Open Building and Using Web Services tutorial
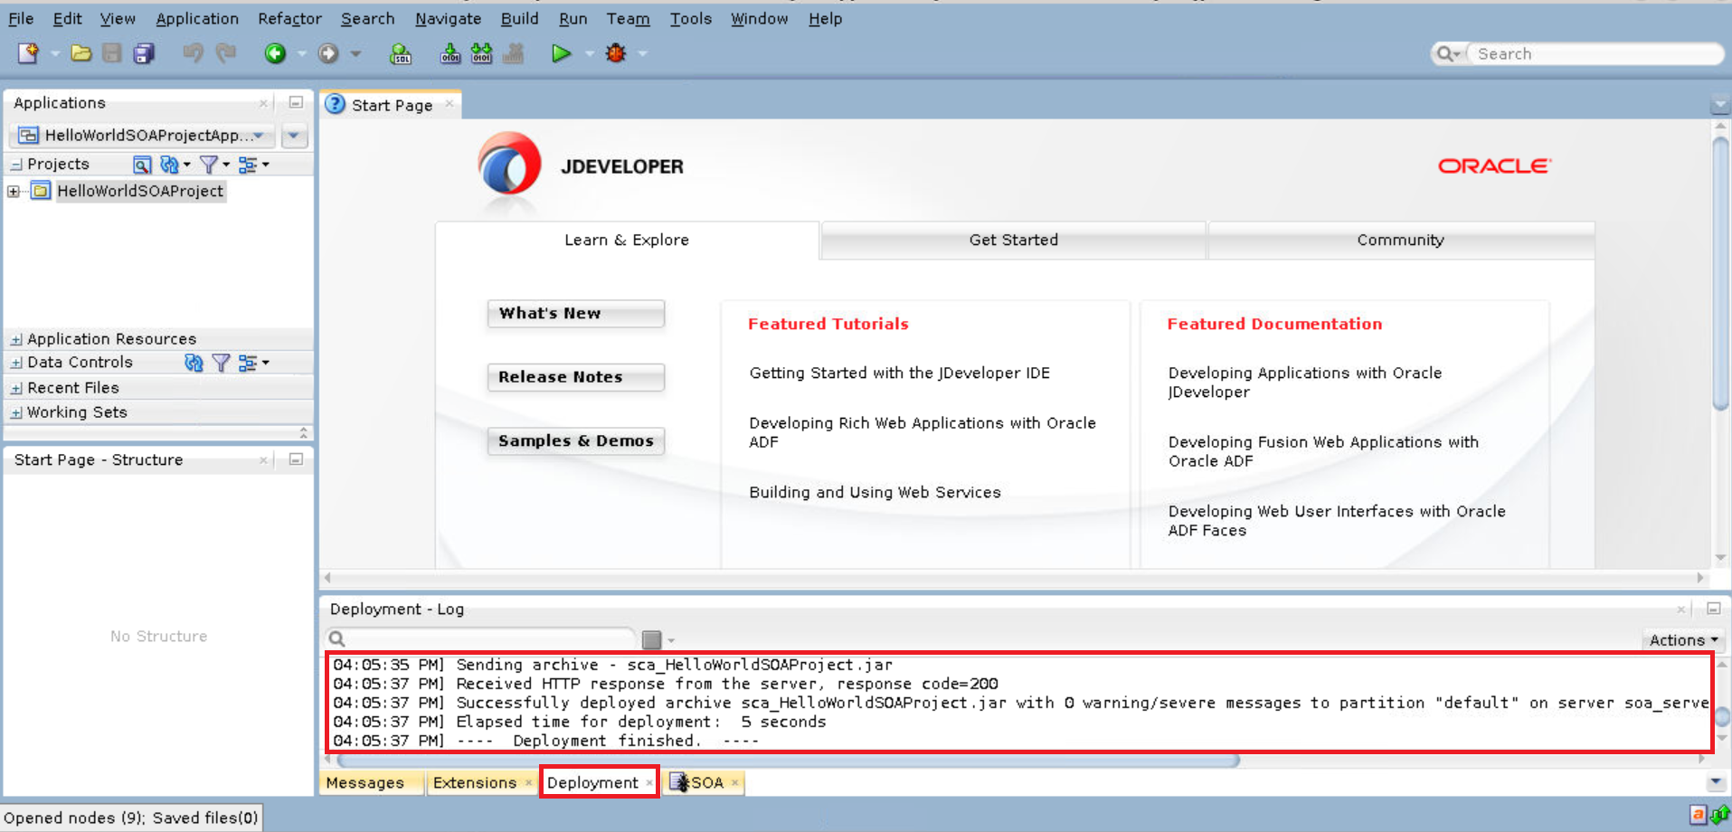1732x832 pixels. coord(875,492)
